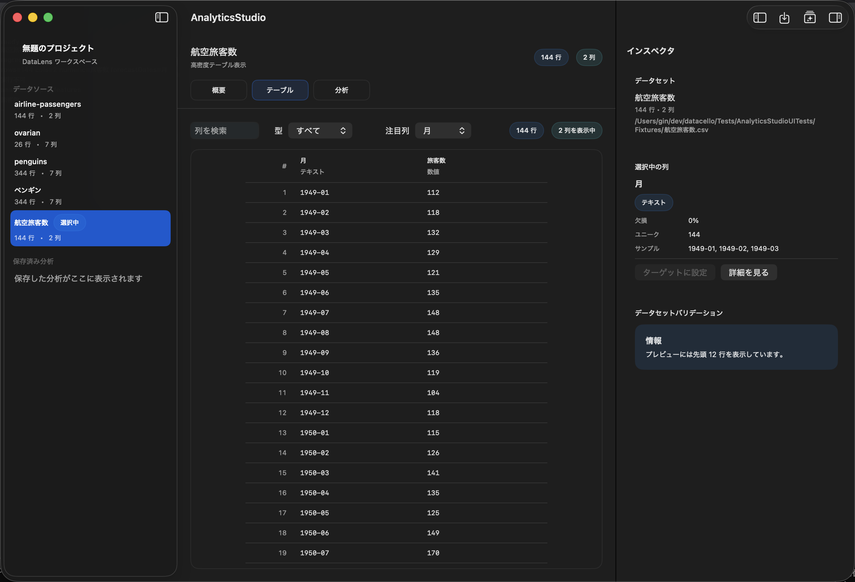This screenshot has height=582, width=855.
Task: Select the テーブル tab
Action: tap(280, 90)
